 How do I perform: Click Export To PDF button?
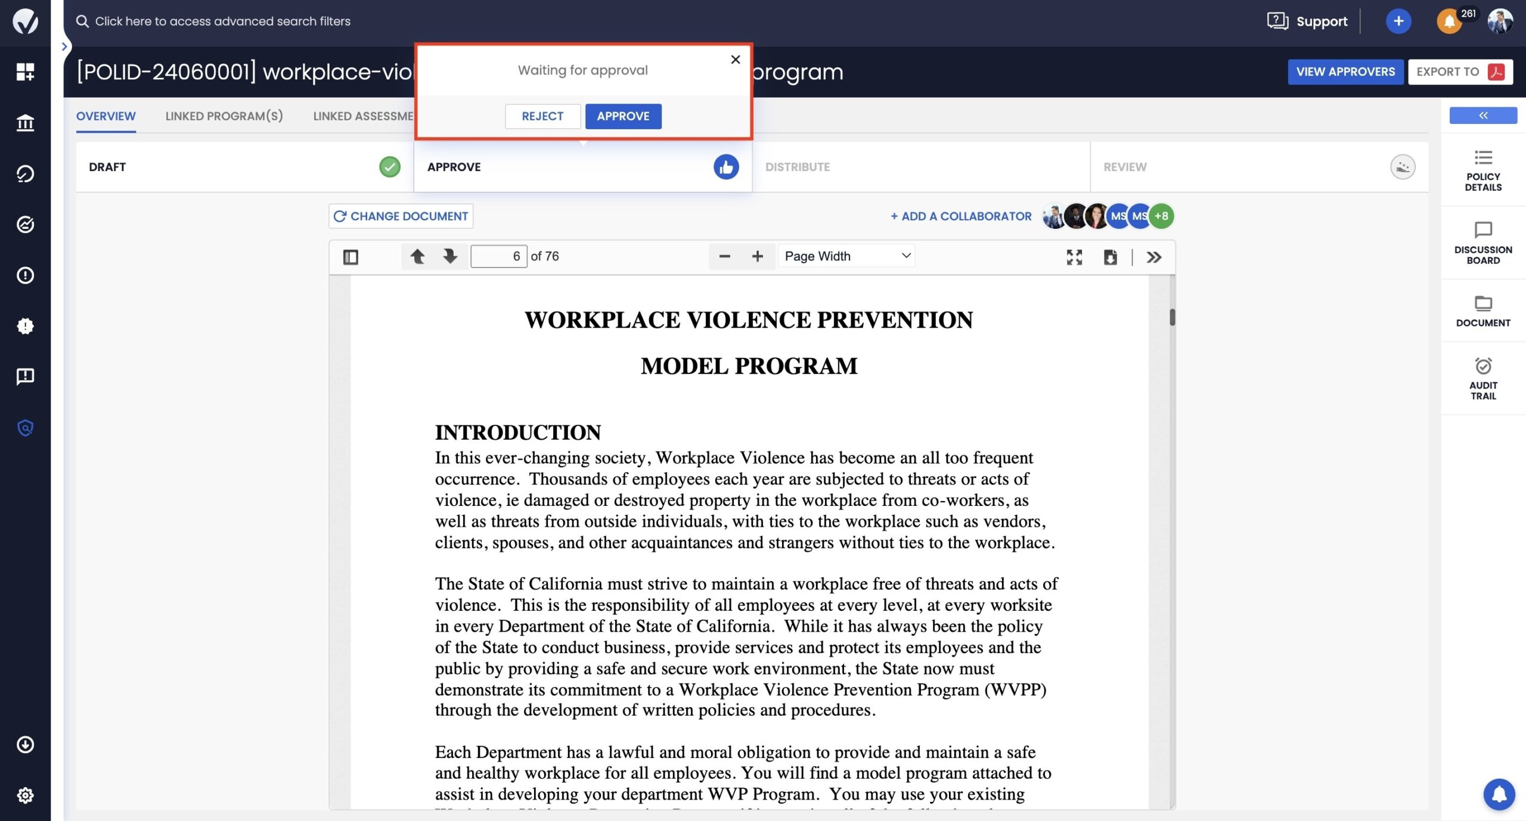pos(1460,72)
